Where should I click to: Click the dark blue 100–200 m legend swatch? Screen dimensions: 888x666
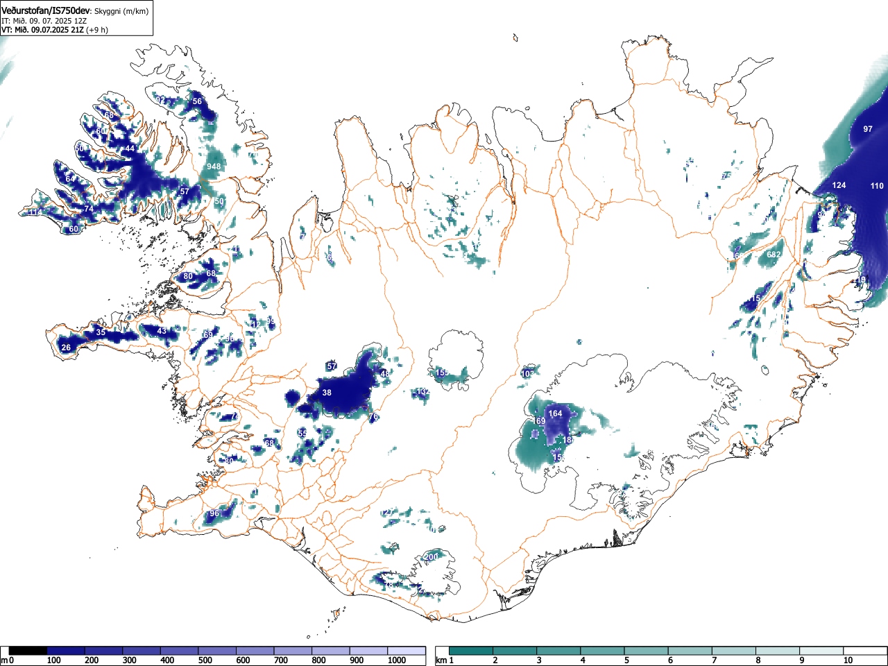67,651
